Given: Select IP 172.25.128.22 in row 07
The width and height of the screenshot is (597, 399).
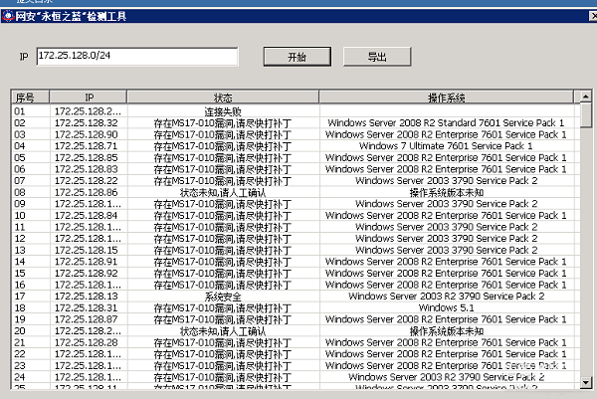Looking at the screenshot, I should coord(87,180).
